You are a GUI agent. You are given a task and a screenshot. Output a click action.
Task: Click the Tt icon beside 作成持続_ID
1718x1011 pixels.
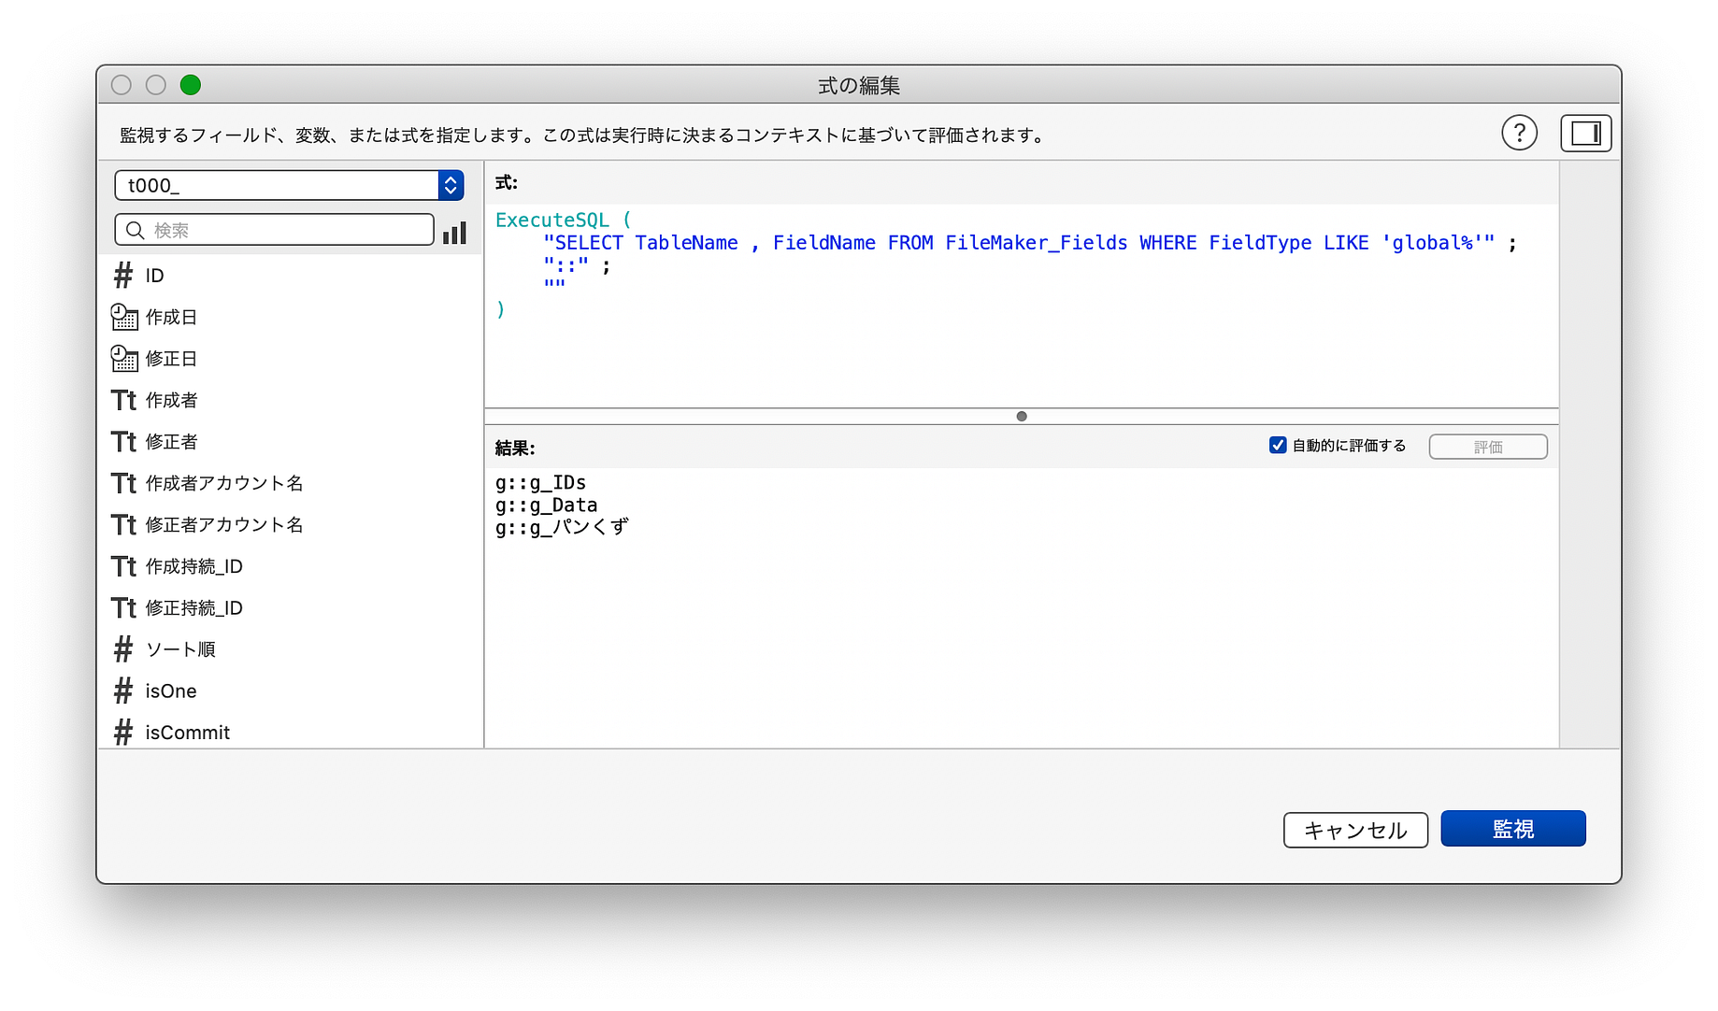[x=122, y=565]
